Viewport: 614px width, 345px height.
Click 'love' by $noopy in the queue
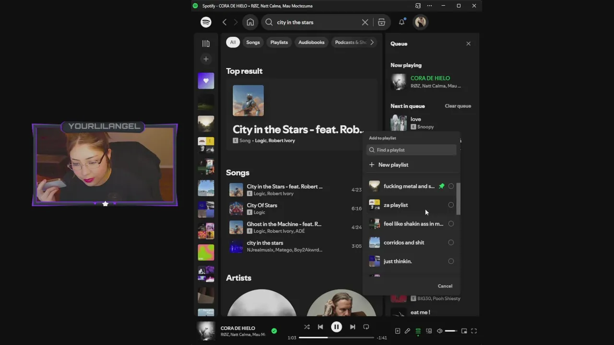point(431,123)
